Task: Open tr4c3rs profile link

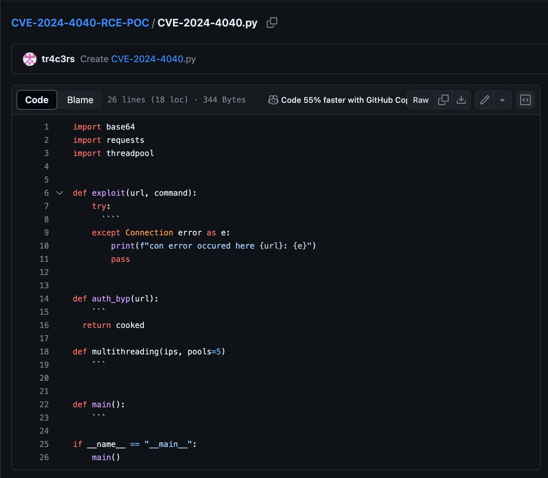Action: [58, 59]
